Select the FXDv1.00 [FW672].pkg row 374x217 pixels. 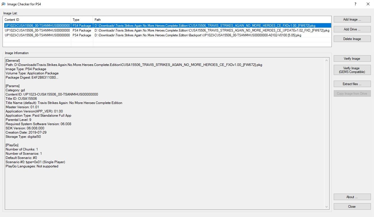click(167, 25)
